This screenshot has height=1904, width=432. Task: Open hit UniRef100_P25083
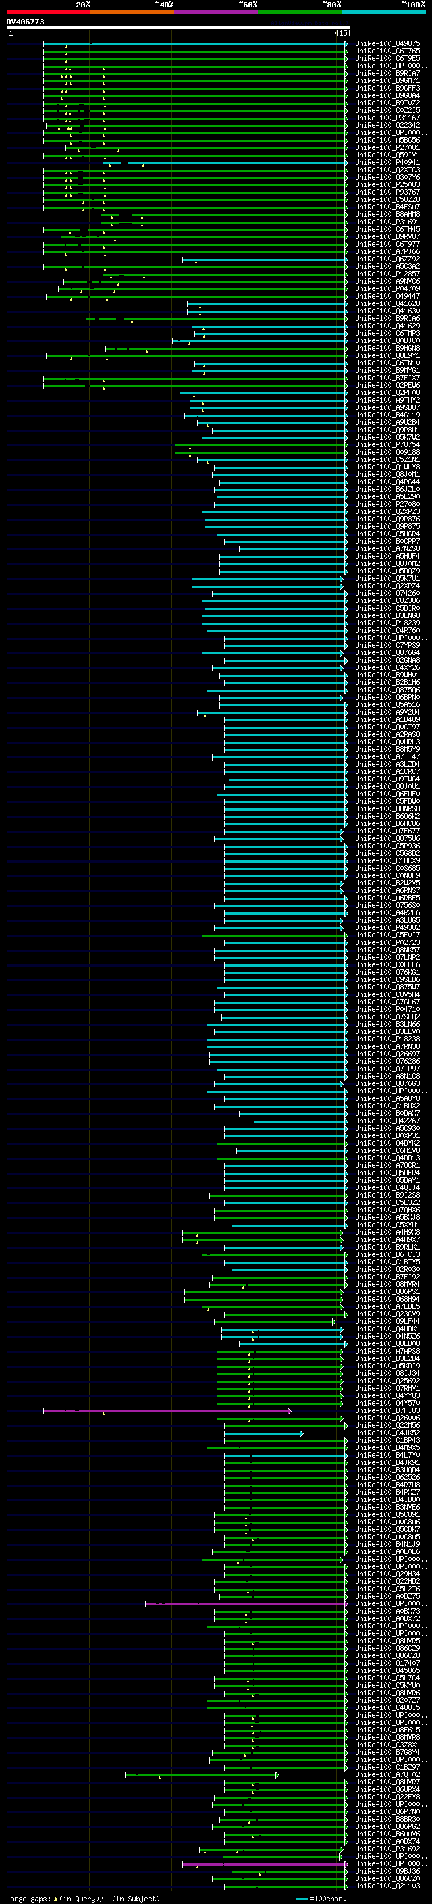387,185
